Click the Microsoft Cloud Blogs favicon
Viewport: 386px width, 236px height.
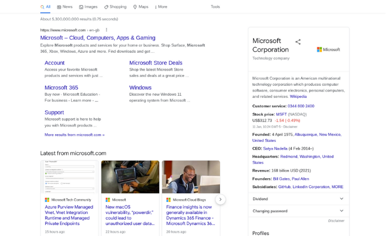[168, 200]
